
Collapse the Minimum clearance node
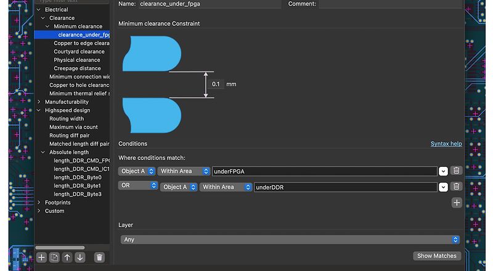(47, 26)
